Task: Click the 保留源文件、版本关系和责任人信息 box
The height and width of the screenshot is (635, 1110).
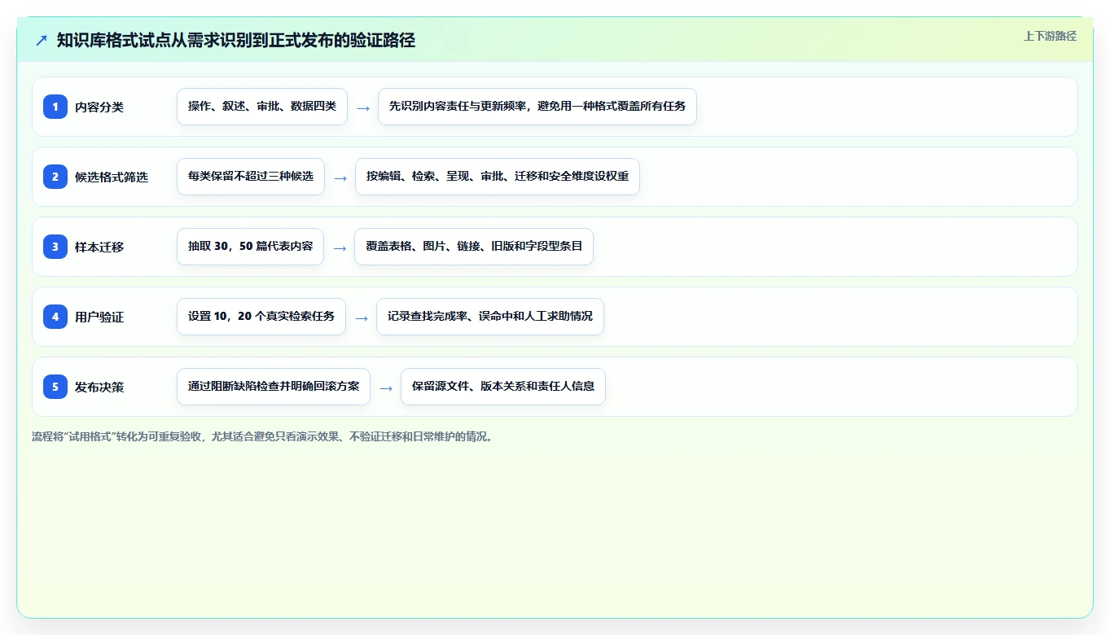Action: (x=503, y=387)
